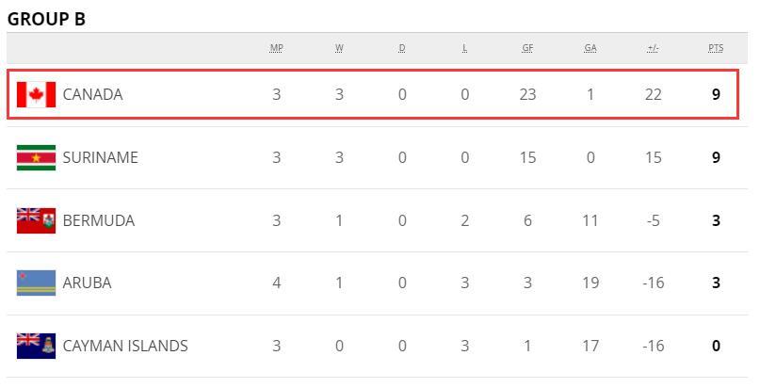Screen dimensions: 776x388
Task: Click the GF column header abbreviation
Action: pos(527,48)
